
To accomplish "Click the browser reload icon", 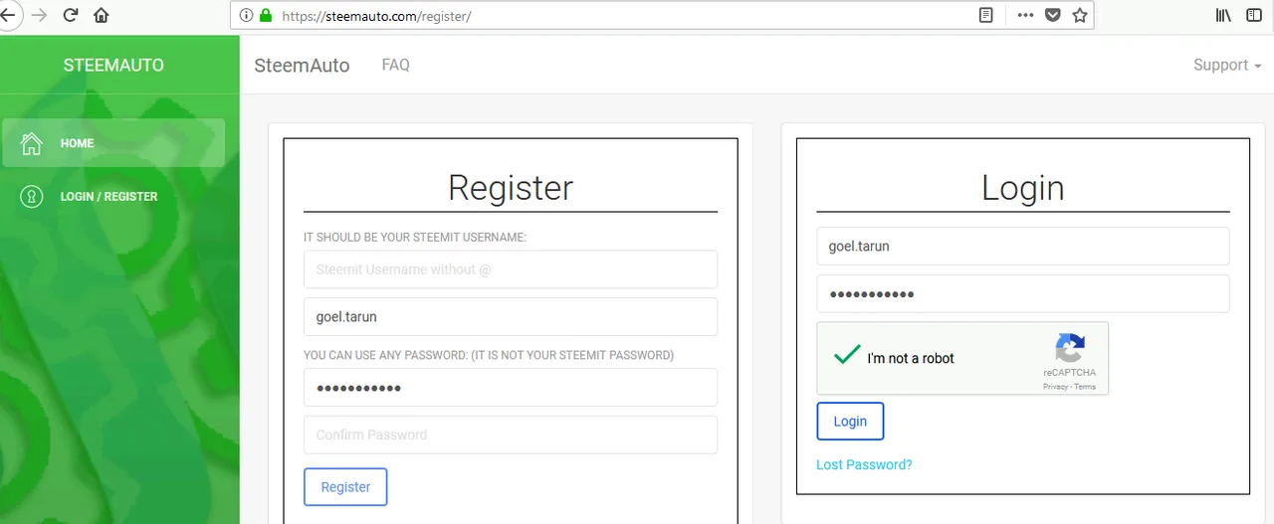I will (70, 15).
